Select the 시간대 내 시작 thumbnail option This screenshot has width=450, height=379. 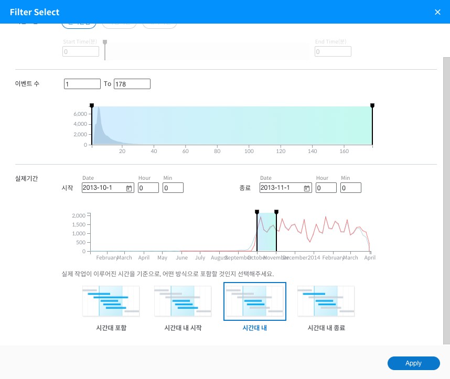pyautogui.click(x=183, y=301)
